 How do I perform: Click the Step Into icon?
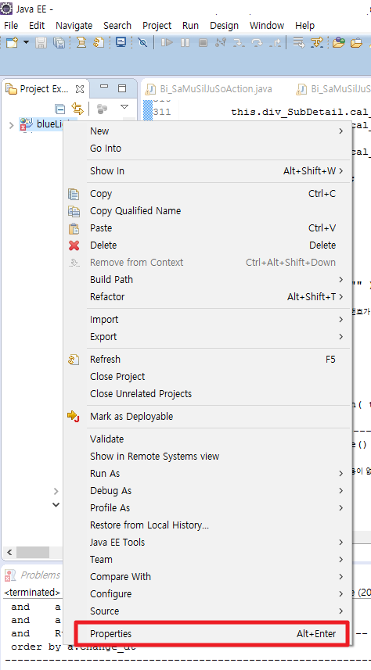tap(239, 42)
